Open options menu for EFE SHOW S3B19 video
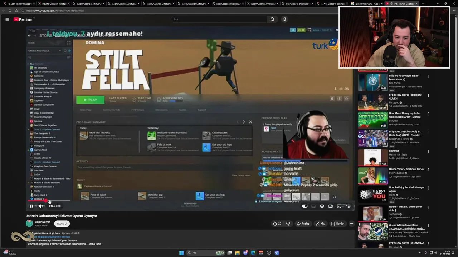Image resolution: width=458 pixels, height=257 pixels. (x=428, y=95)
